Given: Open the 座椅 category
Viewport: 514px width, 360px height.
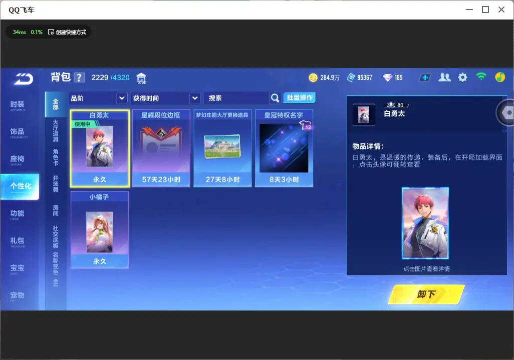Looking at the screenshot, I should click(x=18, y=159).
